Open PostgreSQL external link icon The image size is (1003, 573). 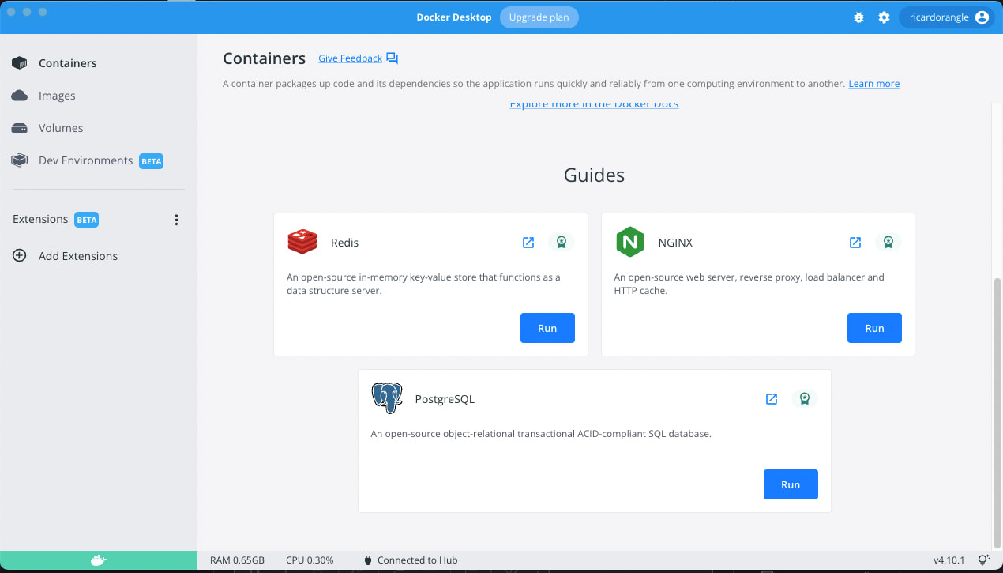772,399
